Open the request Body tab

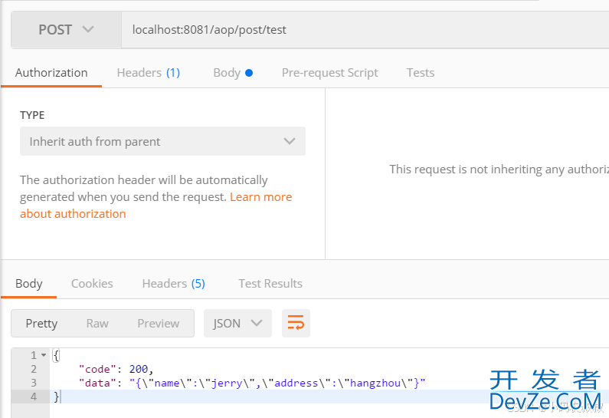[233, 73]
